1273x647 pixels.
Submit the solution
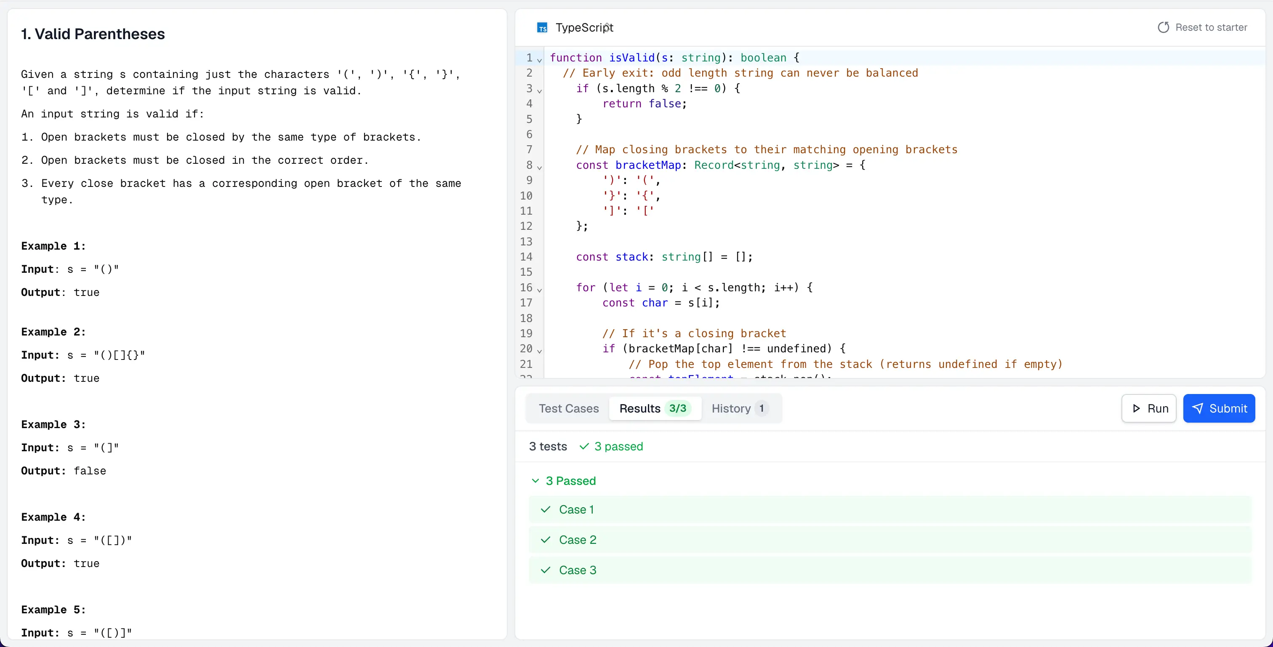coord(1219,408)
